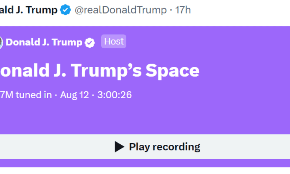Click the tweet author's display name at top
Image resolution: width=290 pixels, height=174 pixels.
28,10
